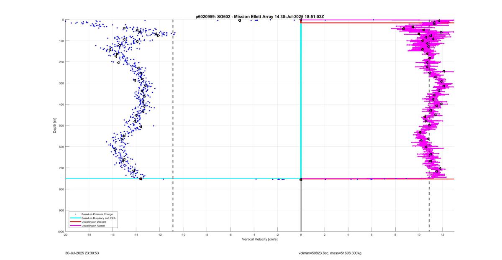Select legend entry Upwelling on Ascent
This screenshot has height=260, width=502.
point(93,225)
